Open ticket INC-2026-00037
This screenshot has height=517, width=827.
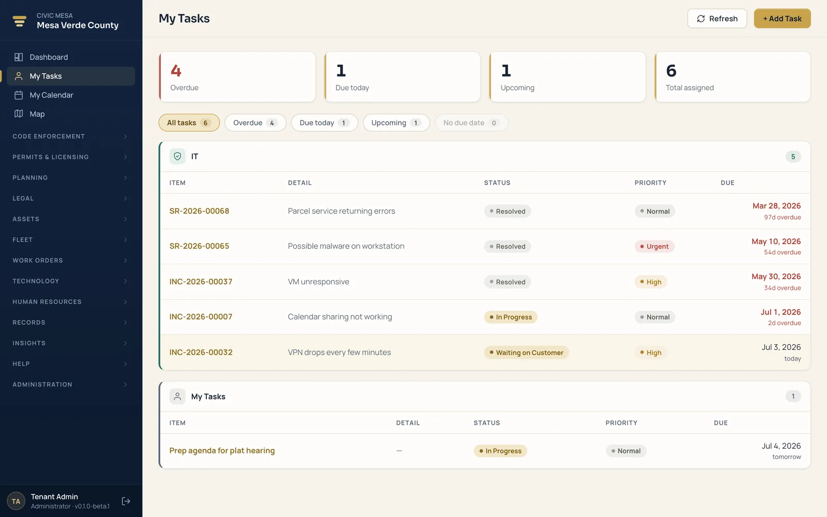click(201, 282)
